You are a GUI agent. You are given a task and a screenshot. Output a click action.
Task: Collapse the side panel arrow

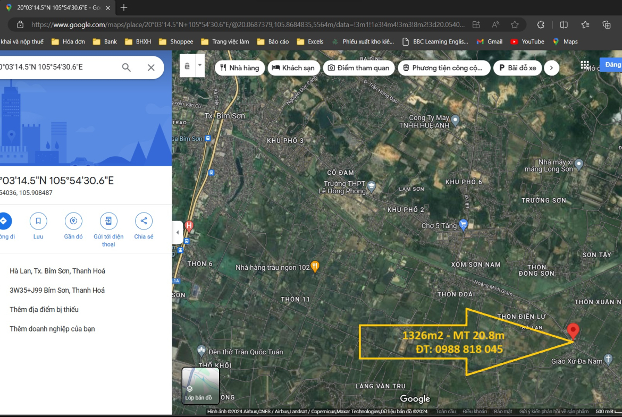(x=178, y=233)
